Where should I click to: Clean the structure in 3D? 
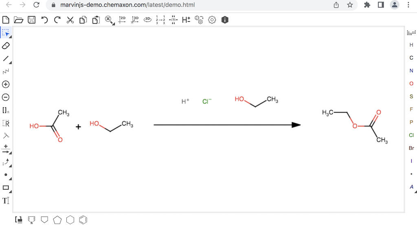(135, 20)
